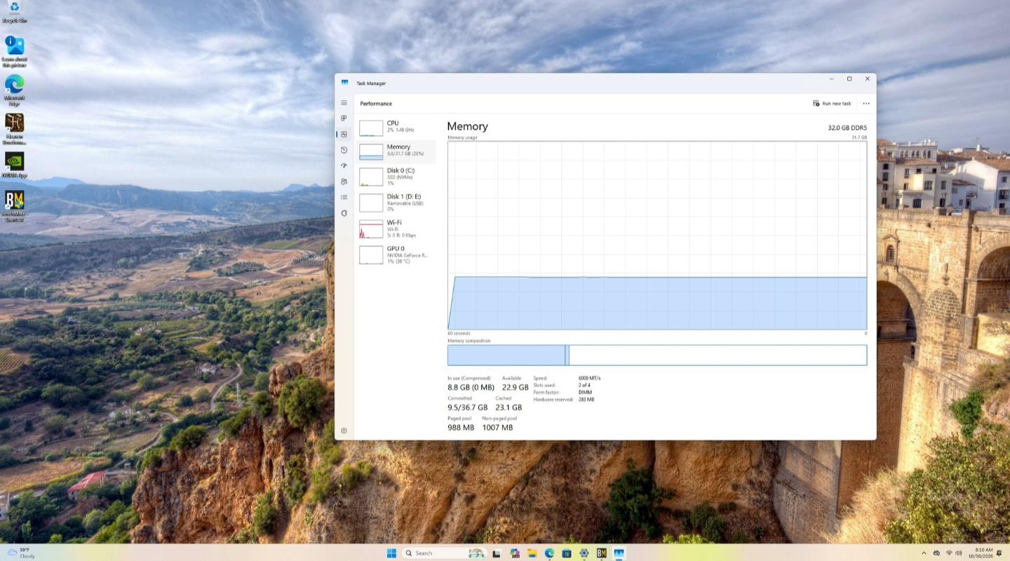Open the Services icon in Task Manager sidebar

(344, 213)
